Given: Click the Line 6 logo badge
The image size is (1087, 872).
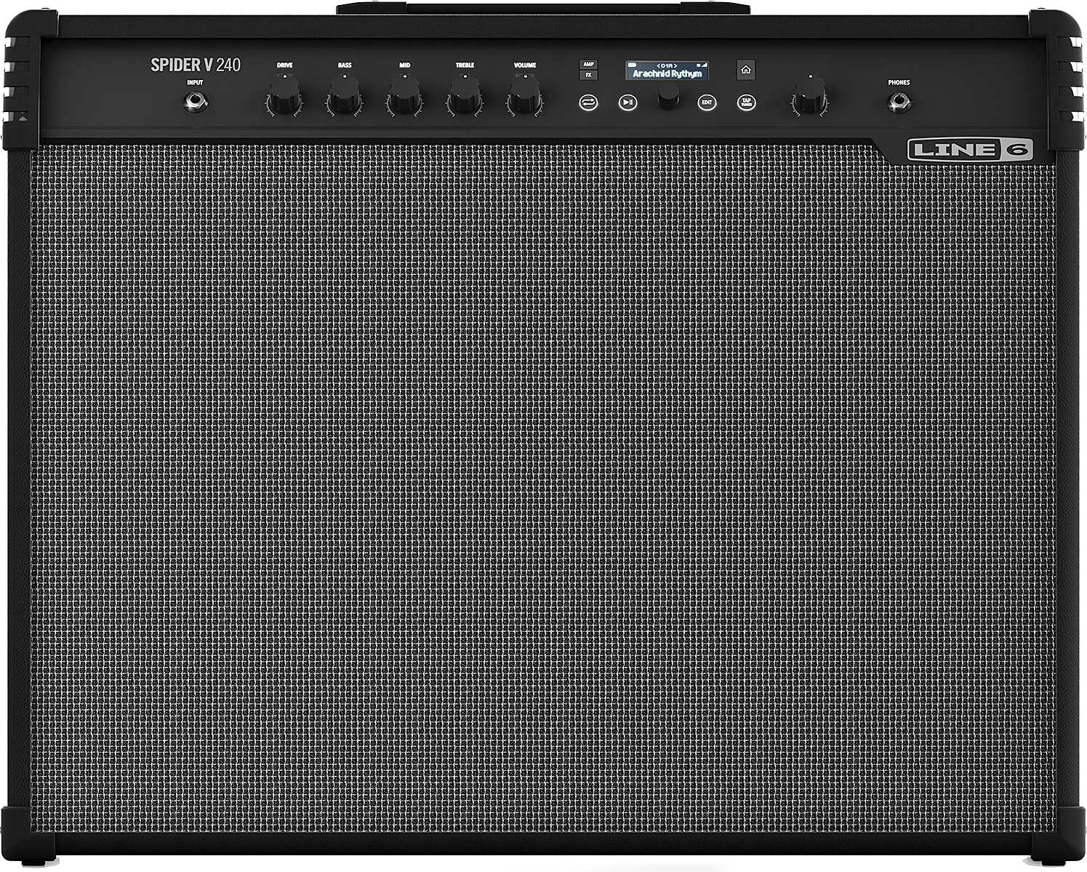Looking at the screenshot, I should tap(969, 150).
